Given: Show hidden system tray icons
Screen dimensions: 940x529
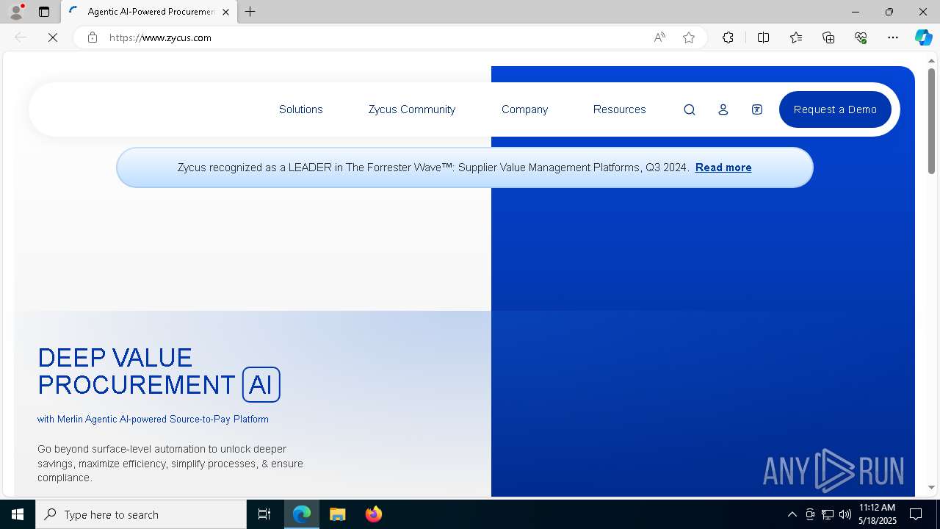Looking at the screenshot, I should 792,514.
